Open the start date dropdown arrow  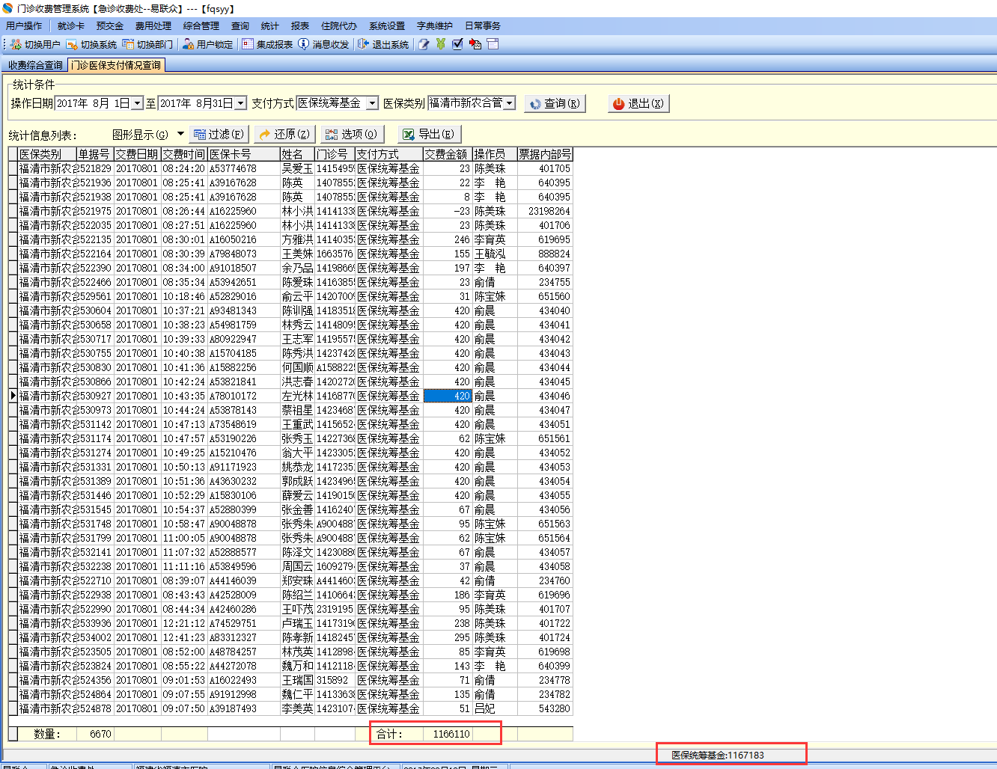tap(137, 103)
